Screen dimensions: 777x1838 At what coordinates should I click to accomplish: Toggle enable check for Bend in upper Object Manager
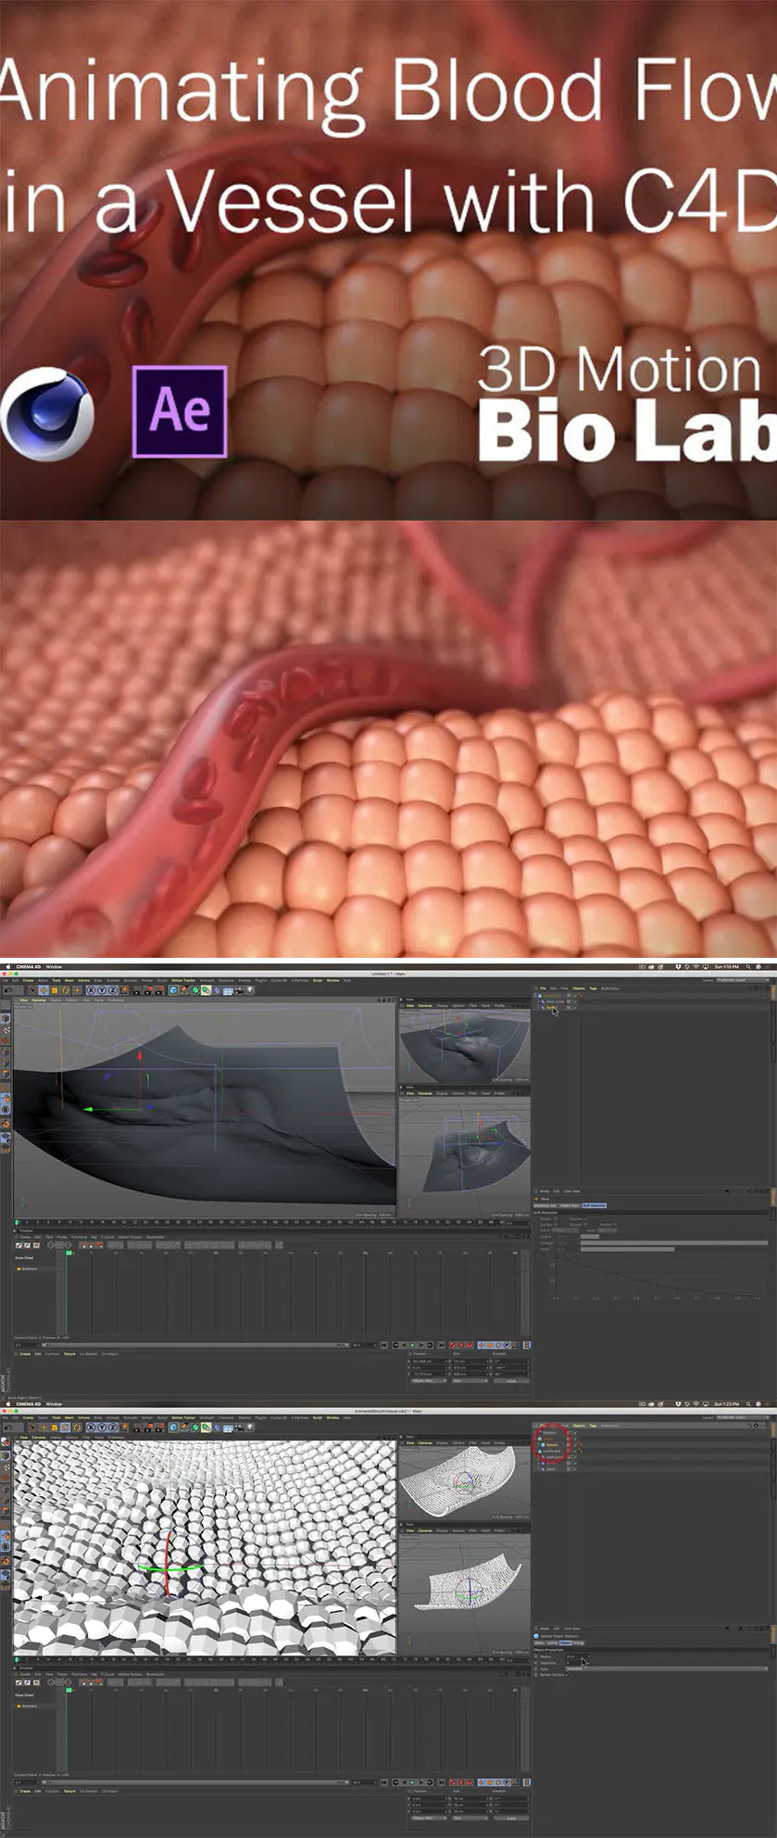coord(574,1007)
